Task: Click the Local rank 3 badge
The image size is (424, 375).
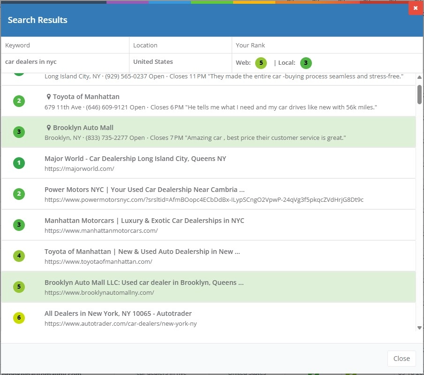Action: pyautogui.click(x=306, y=63)
